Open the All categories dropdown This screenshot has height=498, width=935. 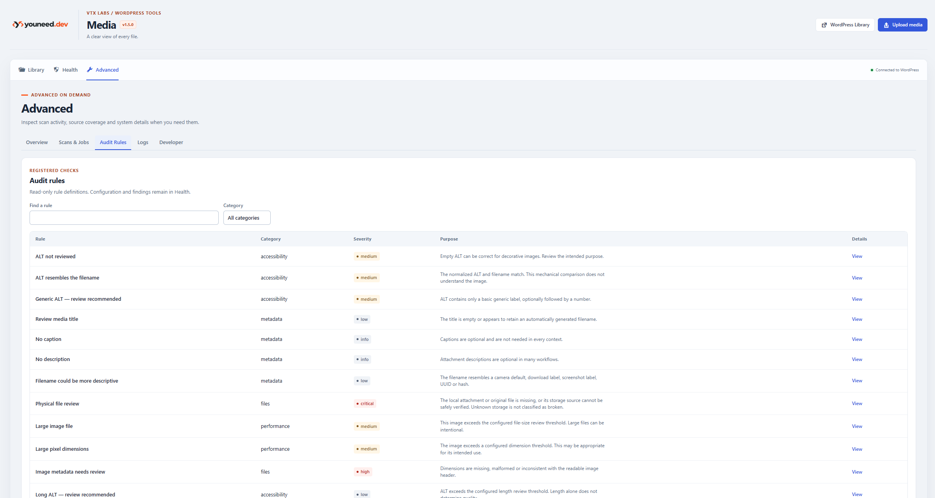(x=247, y=218)
